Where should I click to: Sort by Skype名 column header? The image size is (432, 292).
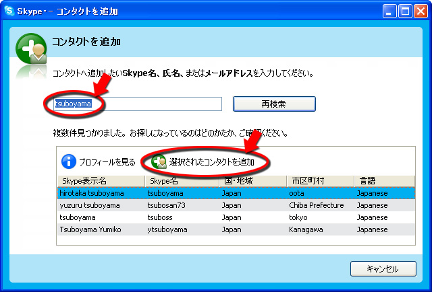182,181
